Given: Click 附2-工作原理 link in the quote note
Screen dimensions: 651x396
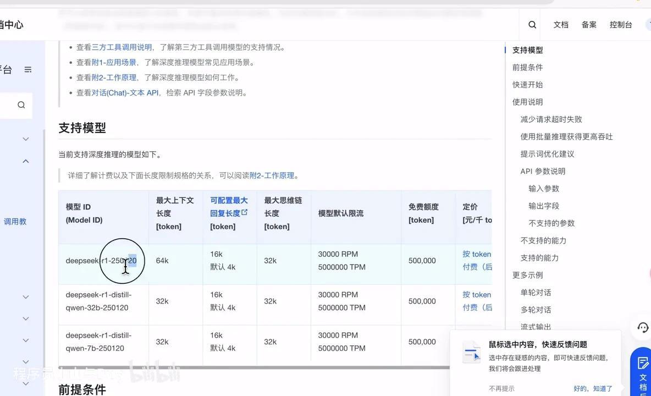Looking at the screenshot, I should click(x=272, y=175).
